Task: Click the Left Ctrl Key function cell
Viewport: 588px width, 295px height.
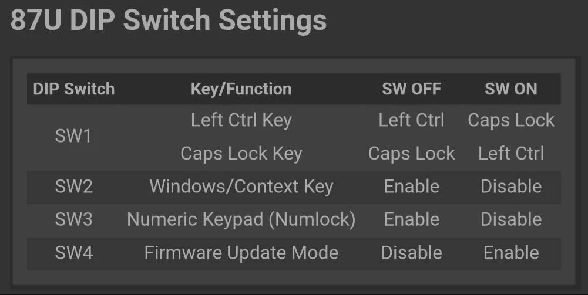Action: click(241, 121)
